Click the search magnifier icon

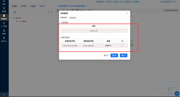pyautogui.click(x=52, y=12)
